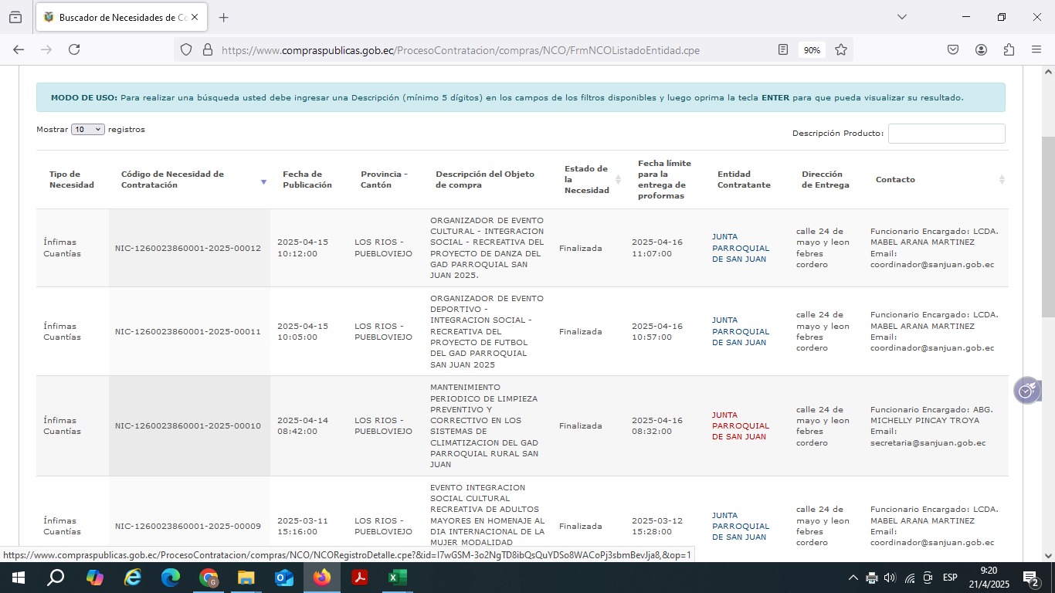Bookmark this page with star icon

841,49
